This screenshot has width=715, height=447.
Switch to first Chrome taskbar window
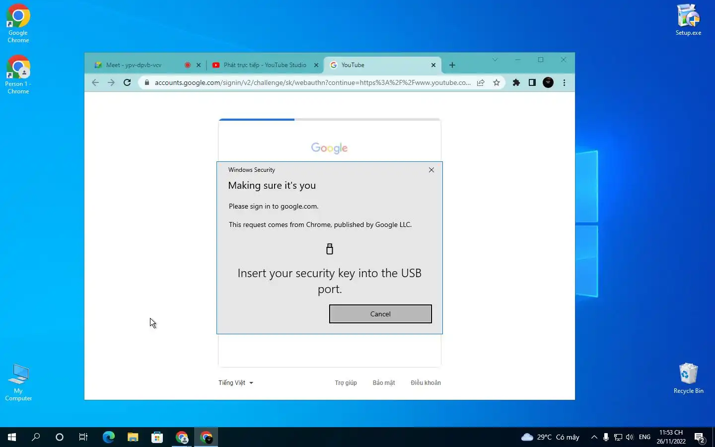click(182, 437)
